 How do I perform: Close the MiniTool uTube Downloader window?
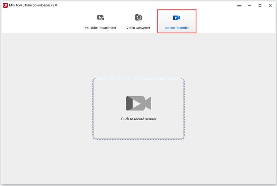pyautogui.click(x=270, y=5)
